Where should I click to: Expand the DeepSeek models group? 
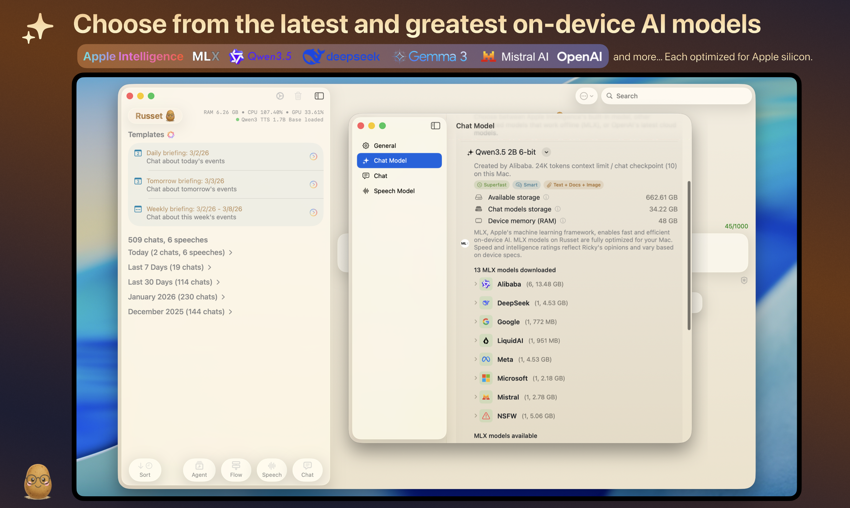pos(476,302)
